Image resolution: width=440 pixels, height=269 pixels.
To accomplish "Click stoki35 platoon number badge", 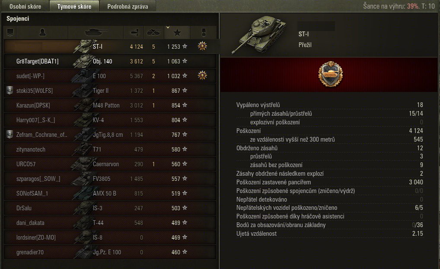I will pos(10,90).
